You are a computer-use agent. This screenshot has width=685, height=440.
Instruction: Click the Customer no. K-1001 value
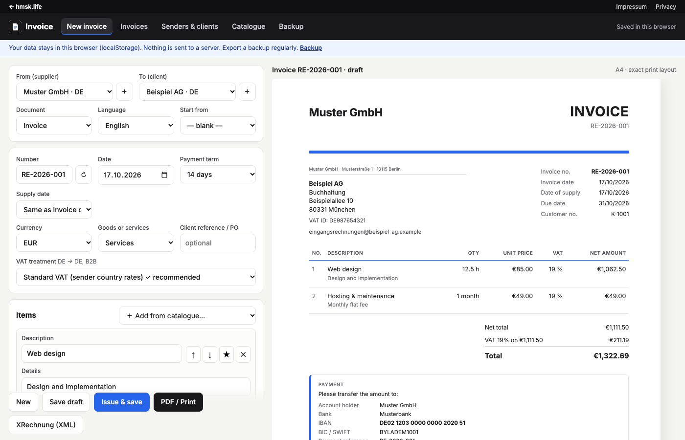click(620, 214)
